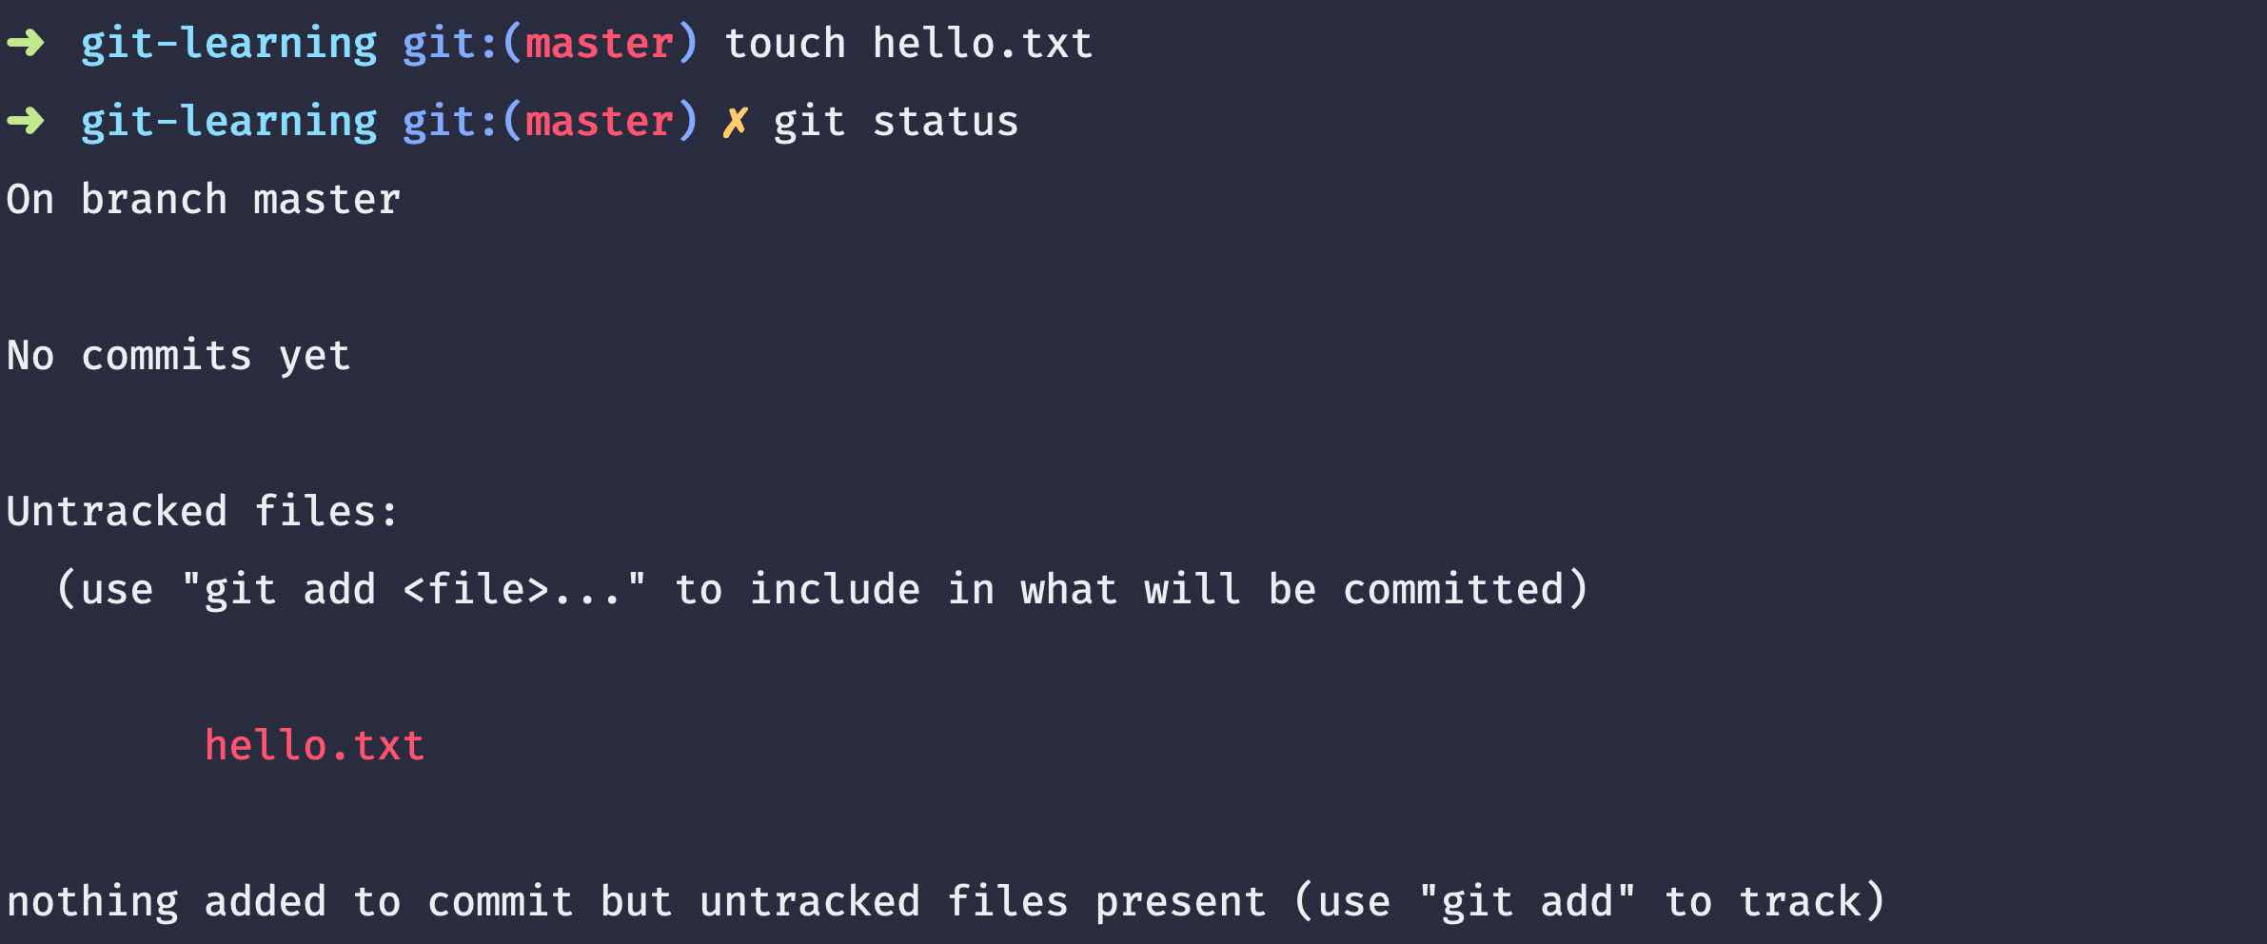Screen dimensions: 2267x944
Task: Click the "On branch master" output line
Action: pos(204,200)
